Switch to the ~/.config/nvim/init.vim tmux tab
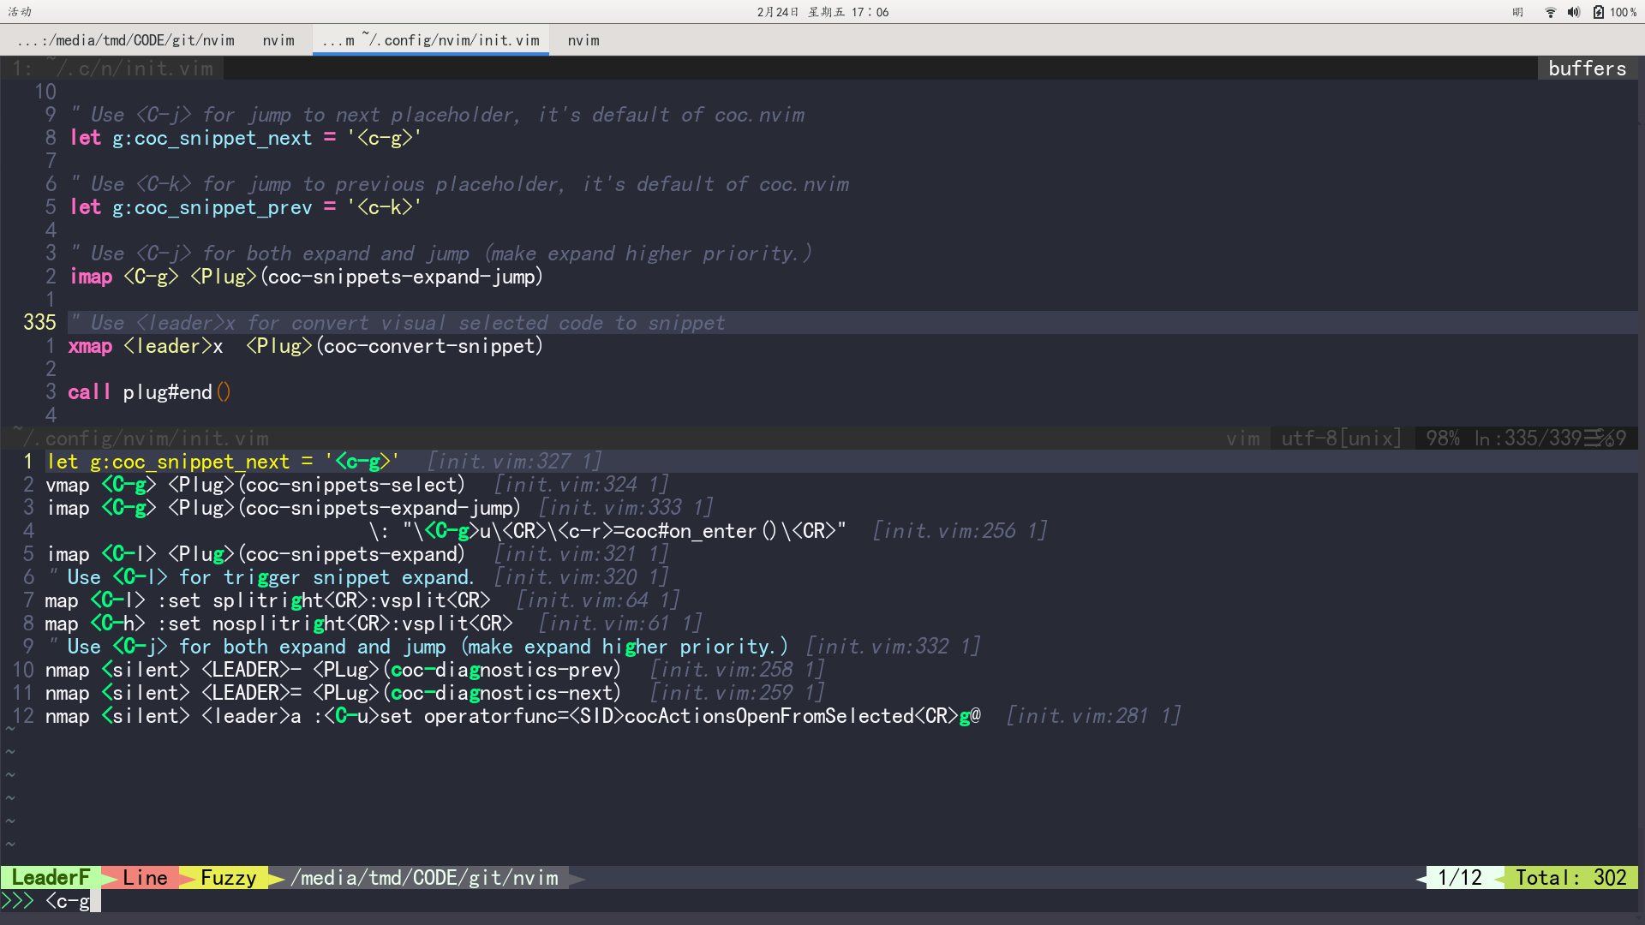Image resolution: width=1645 pixels, height=925 pixels. pos(431,39)
